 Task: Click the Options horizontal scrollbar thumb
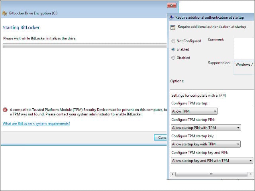click(211, 174)
